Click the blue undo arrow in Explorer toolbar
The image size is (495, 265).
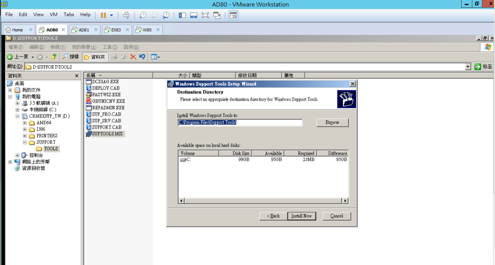[142, 57]
